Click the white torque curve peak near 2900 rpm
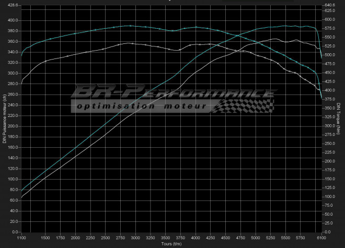 [130, 43]
